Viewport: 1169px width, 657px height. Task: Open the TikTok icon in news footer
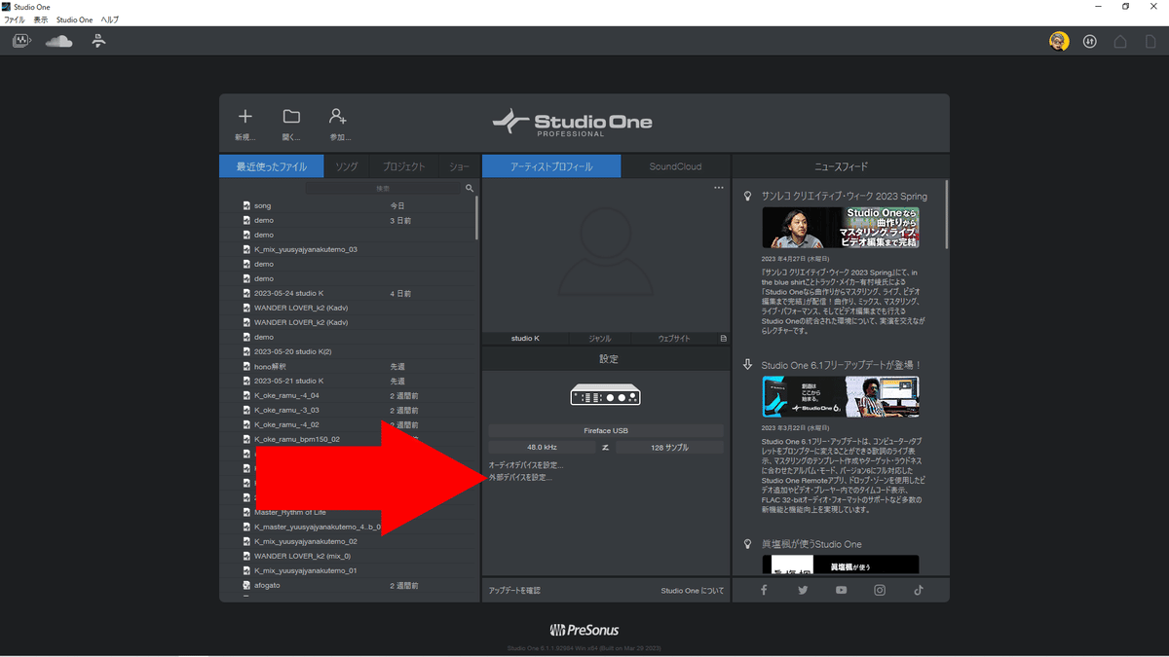point(918,590)
